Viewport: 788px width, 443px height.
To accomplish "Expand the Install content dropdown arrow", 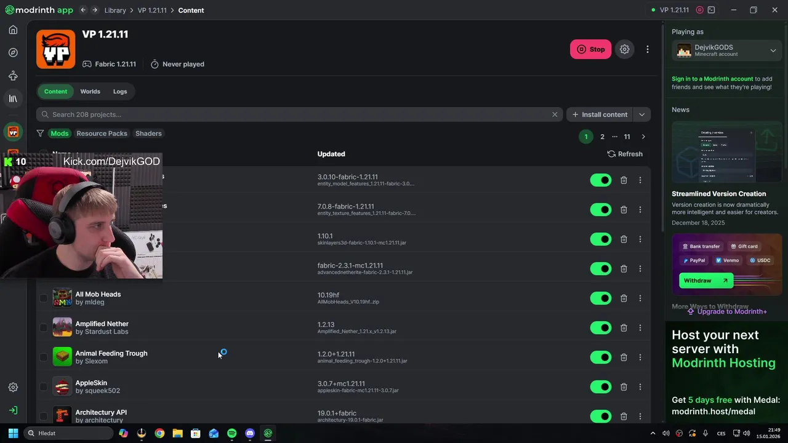I will pos(641,114).
